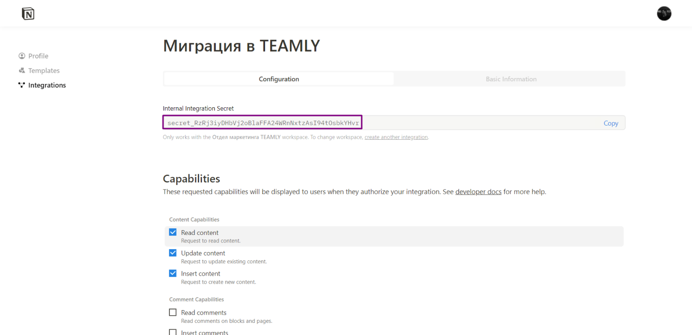Uncheck Insert content capability
This screenshot has width=692, height=335.
[x=172, y=273]
